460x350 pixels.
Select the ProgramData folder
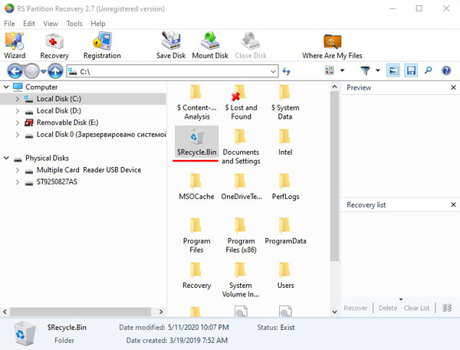click(x=285, y=231)
